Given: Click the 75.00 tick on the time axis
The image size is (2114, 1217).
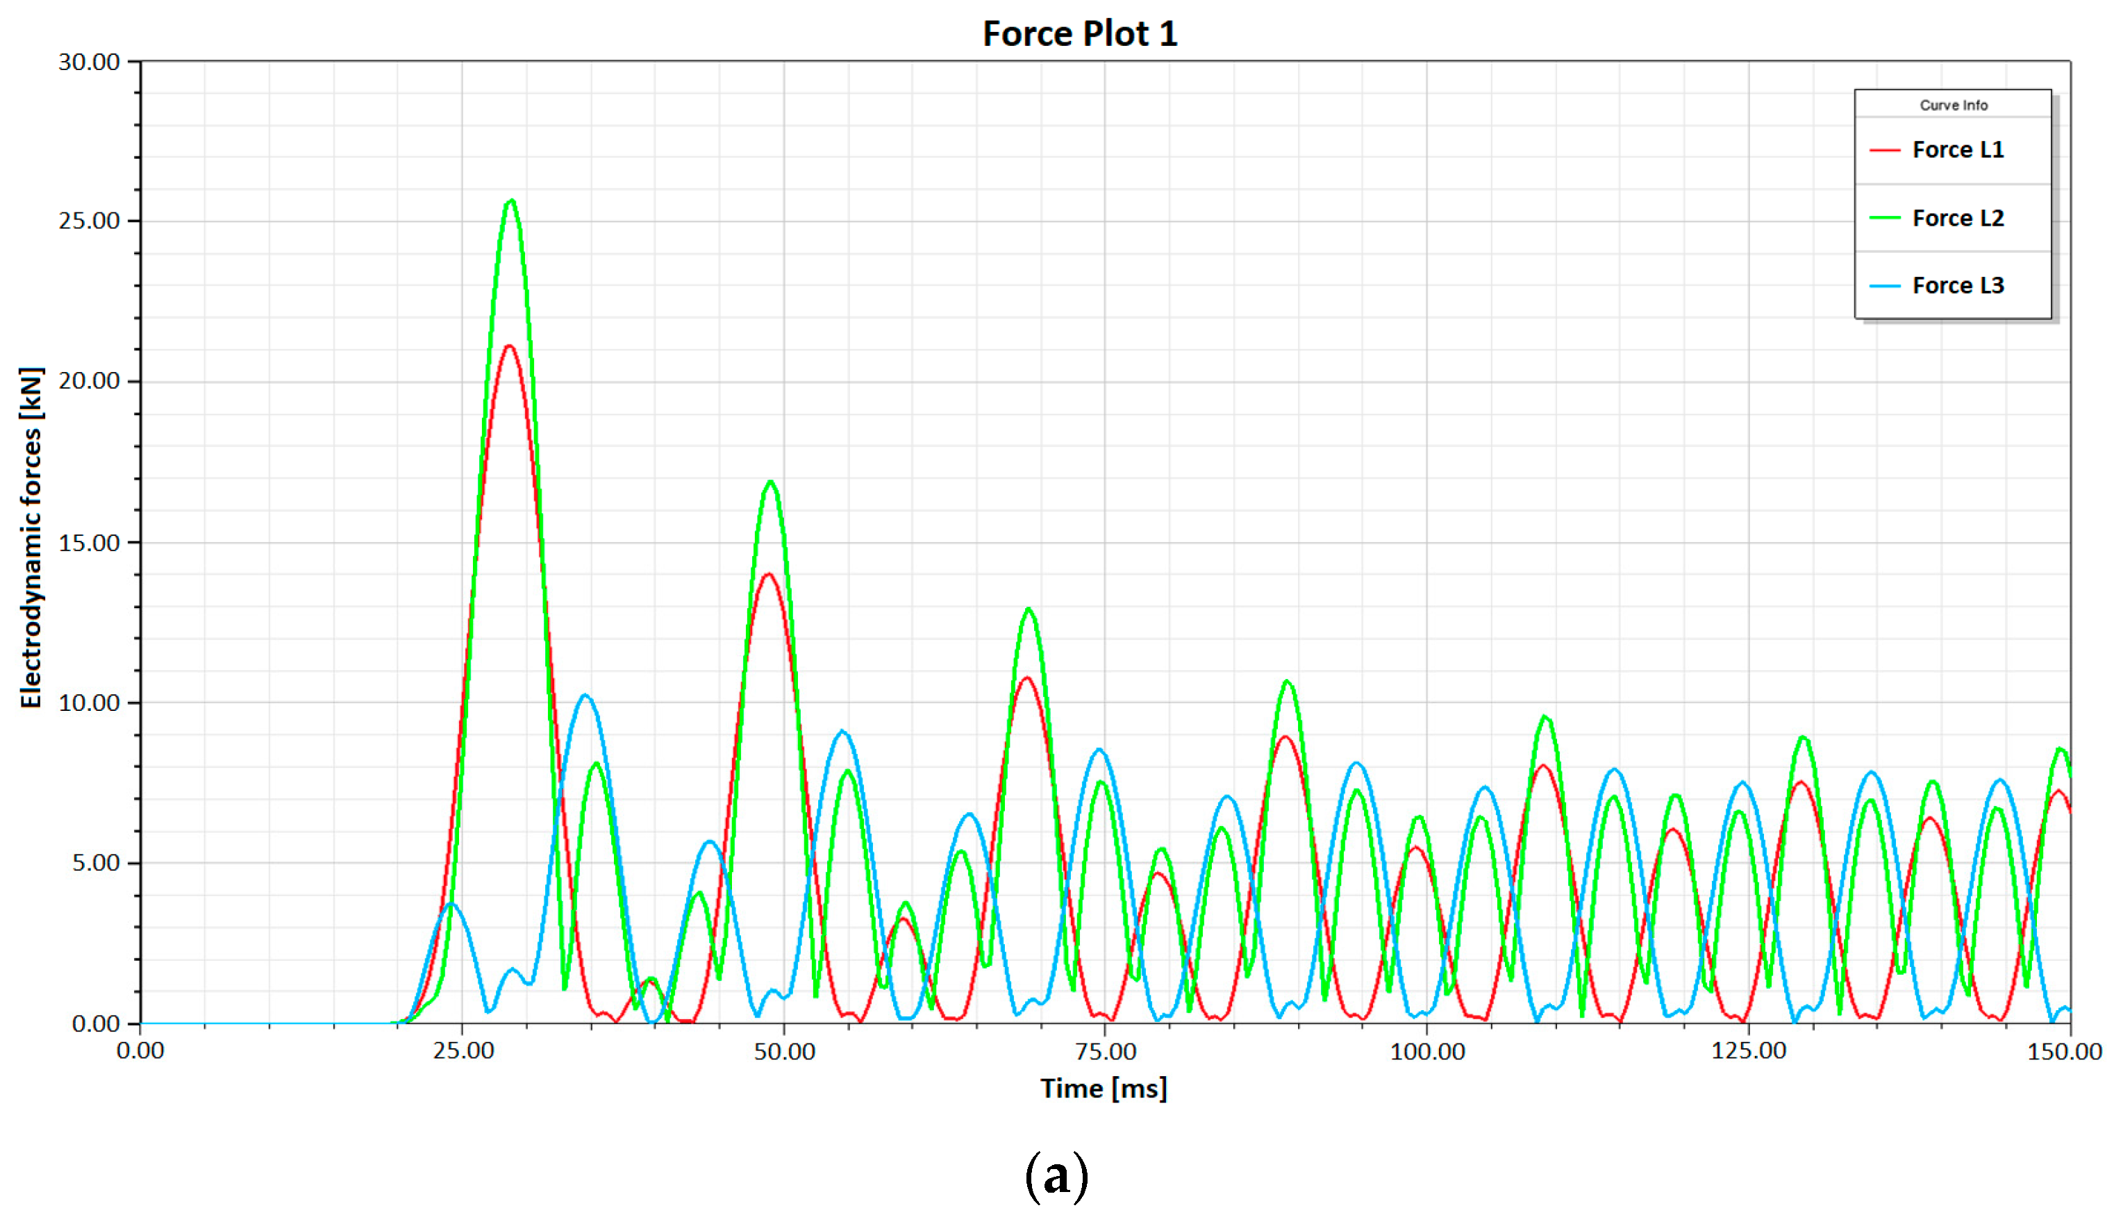Looking at the screenshot, I should click(x=1104, y=1052).
